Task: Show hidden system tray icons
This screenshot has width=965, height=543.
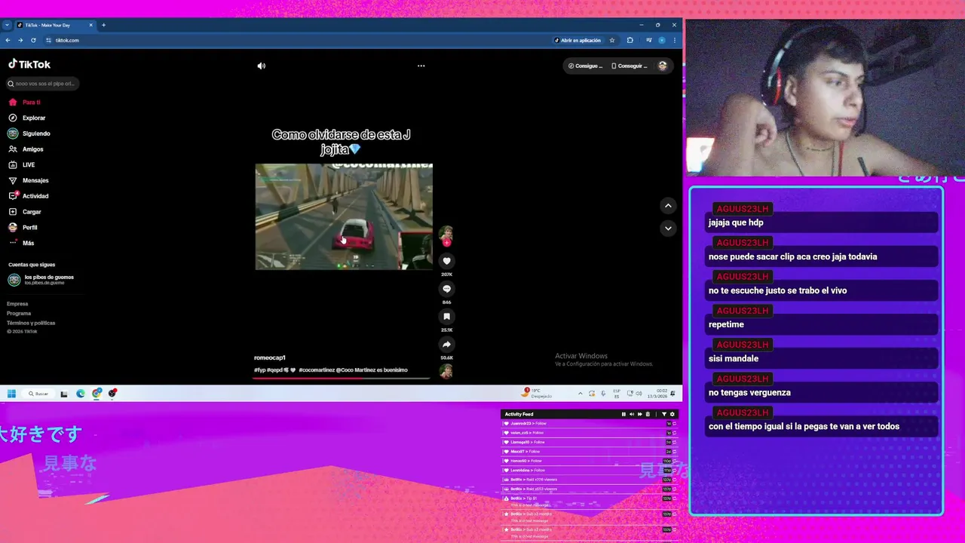Action: coord(580,394)
